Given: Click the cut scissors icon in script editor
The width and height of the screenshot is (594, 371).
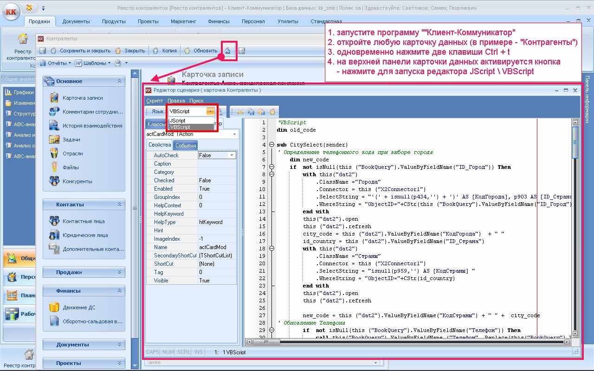Looking at the screenshot, I should point(240,112).
